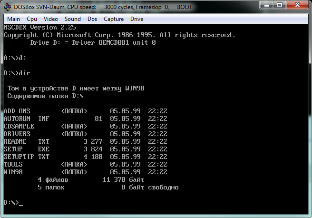Click the TOOLS folder entry
This screenshot has height=218, width=312.
point(85,164)
